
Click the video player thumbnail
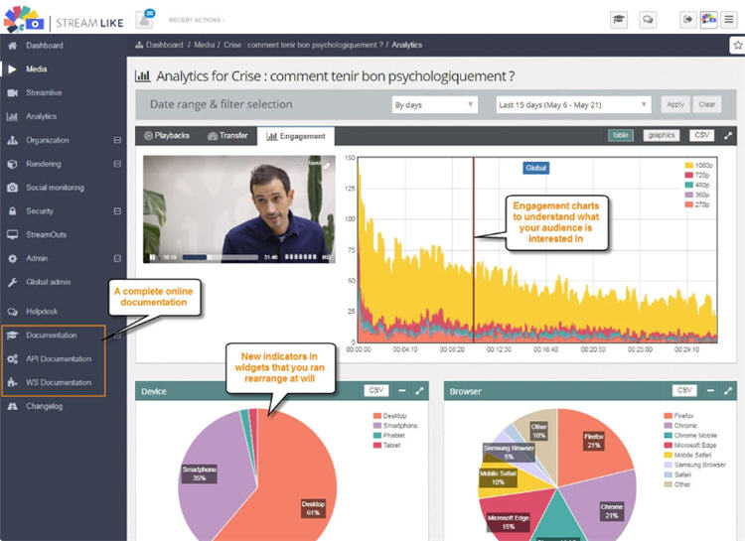pyautogui.click(x=239, y=209)
